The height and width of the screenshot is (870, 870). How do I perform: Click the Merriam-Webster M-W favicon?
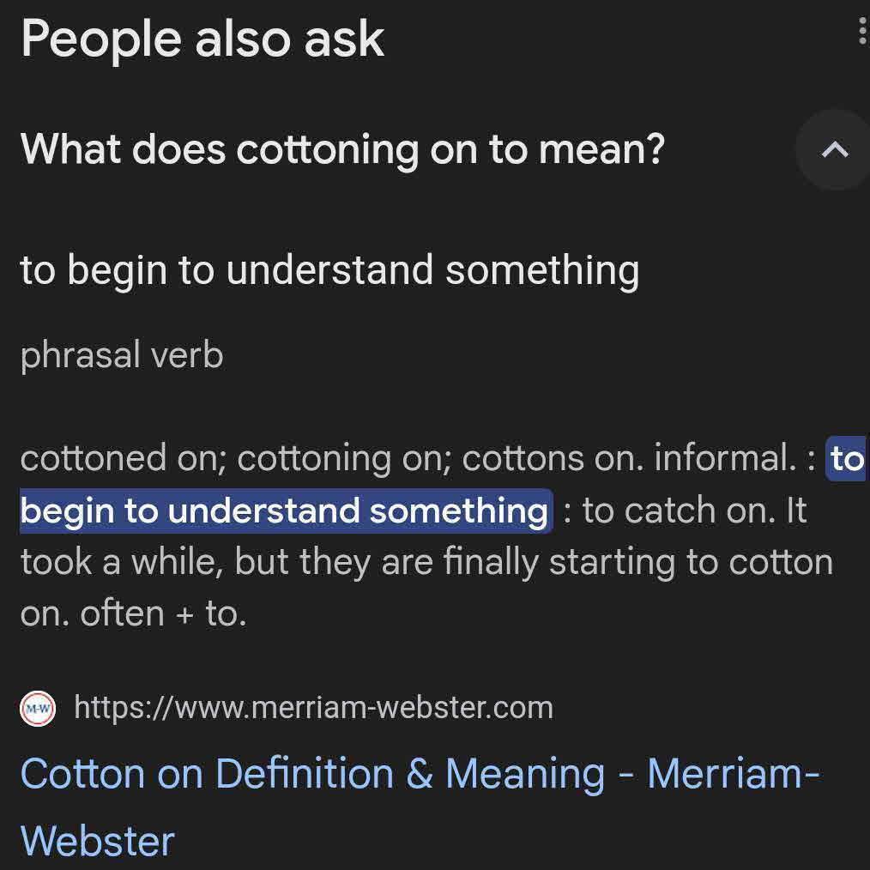[x=38, y=709]
